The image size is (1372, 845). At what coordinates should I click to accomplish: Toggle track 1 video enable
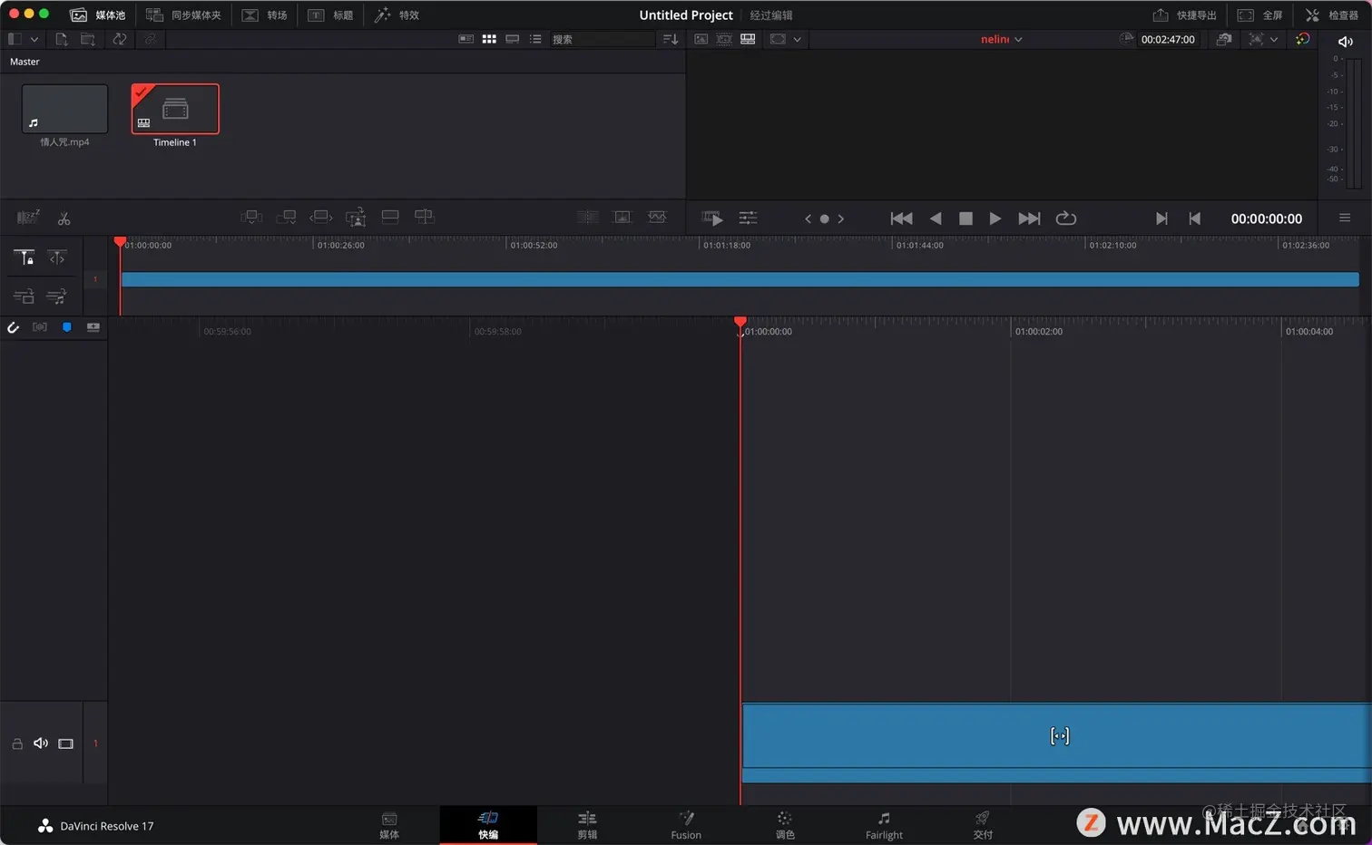65,743
